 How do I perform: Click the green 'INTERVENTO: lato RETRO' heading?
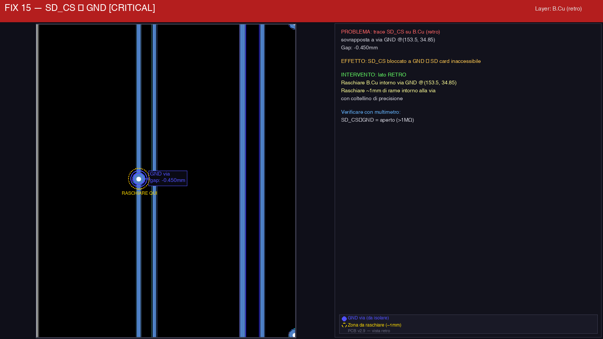(373, 75)
